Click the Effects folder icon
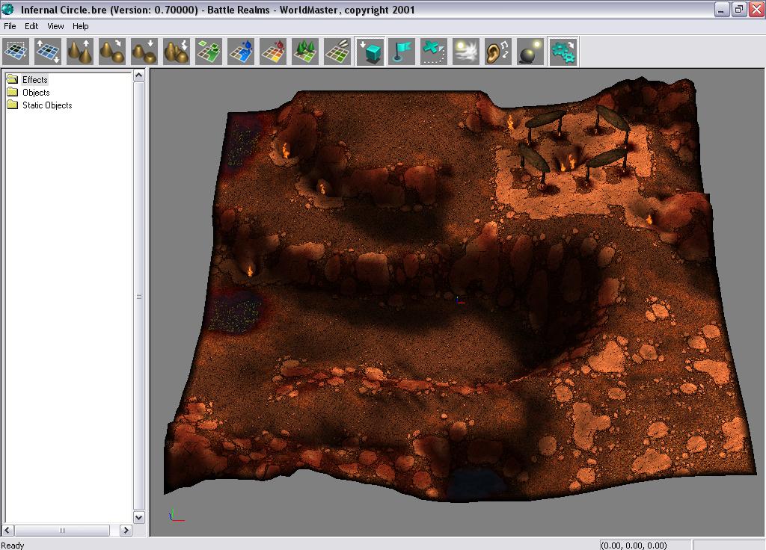Image resolution: width=766 pixels, height=550 pixels. point(13,79)
